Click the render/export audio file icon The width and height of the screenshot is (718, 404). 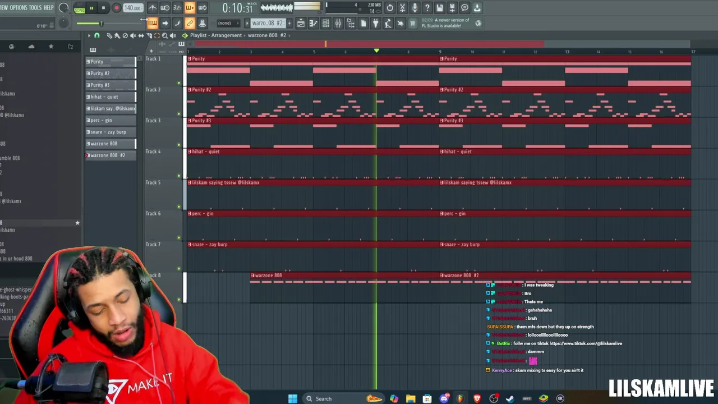[452, 8]
